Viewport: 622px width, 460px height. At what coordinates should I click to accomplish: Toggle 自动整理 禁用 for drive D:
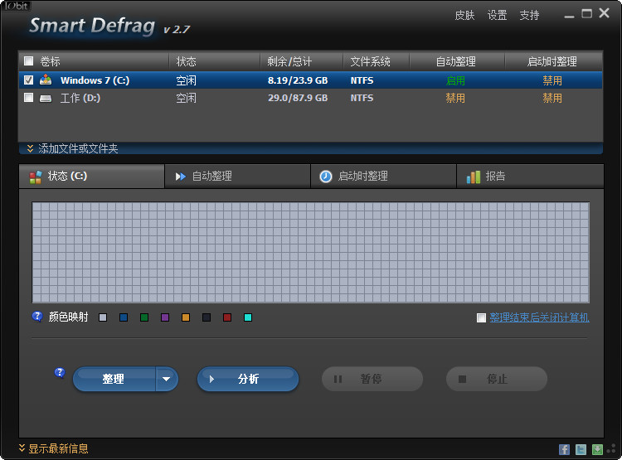click(455, 98)
